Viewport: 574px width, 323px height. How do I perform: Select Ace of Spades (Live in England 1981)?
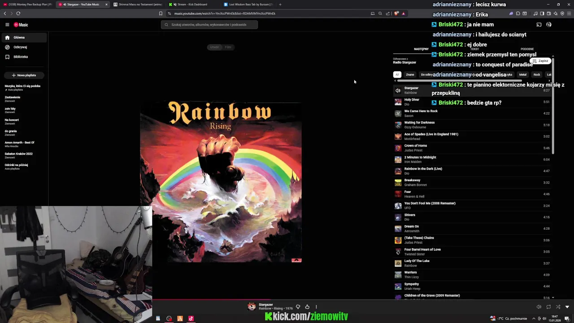472,136
